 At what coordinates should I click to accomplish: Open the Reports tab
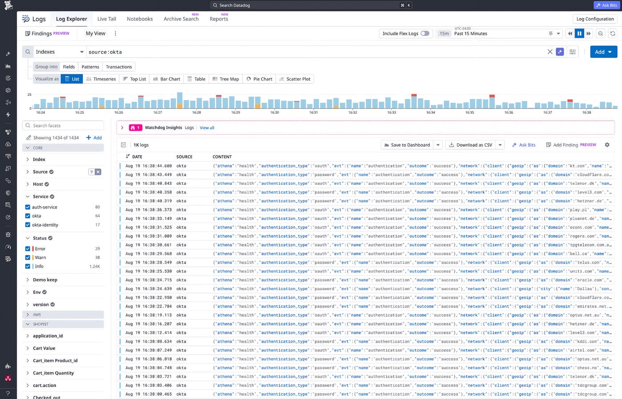(x=219, y=19)
